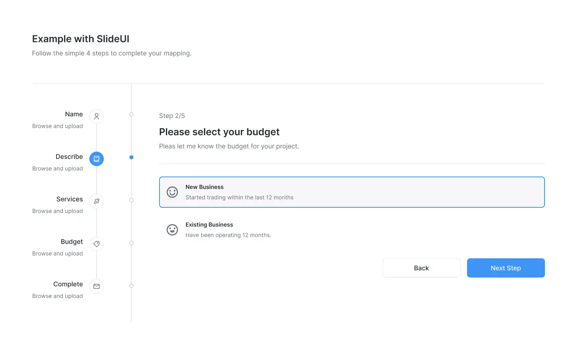Click the timeline dot beside Services
The width and height of the screenshot is (577, 358).
tap(131, 200)
